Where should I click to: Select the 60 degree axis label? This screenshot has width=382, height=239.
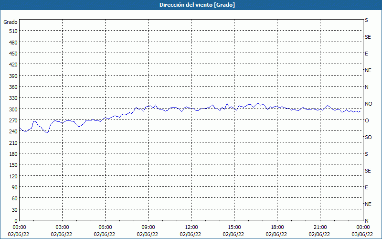tap(15, 198)
